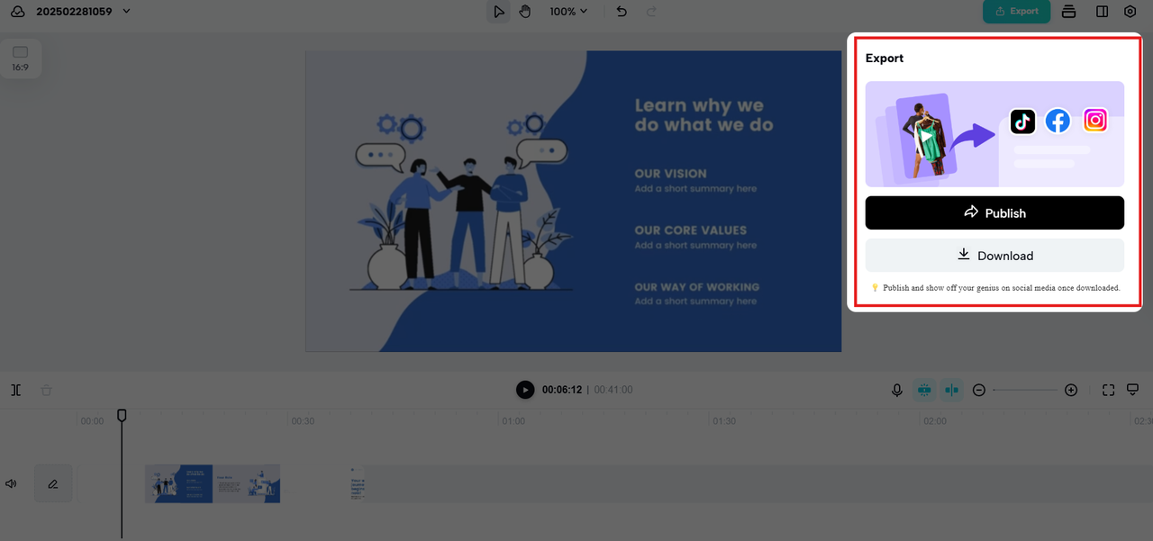Click the OUR VISION text on canvas

point(670,174)
